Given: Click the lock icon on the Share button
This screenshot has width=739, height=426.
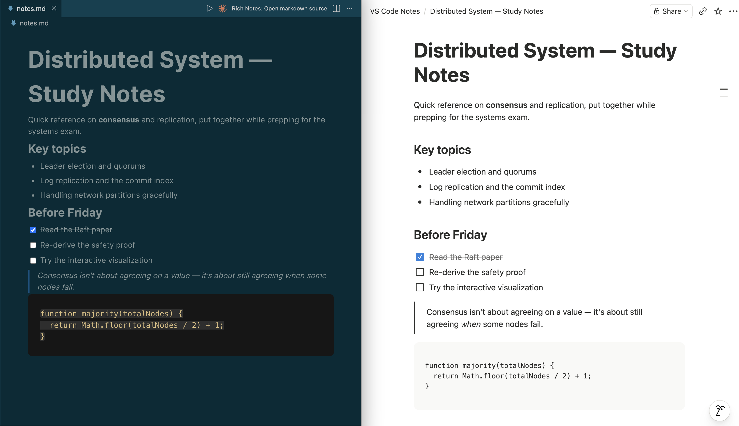Looking at the screenshot, I should (x=657, y=11).
